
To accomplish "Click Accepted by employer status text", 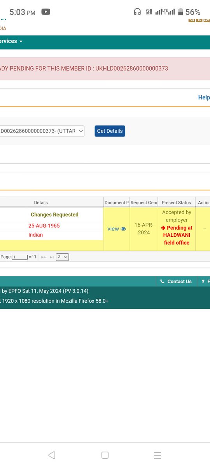I will pos(177,216).
